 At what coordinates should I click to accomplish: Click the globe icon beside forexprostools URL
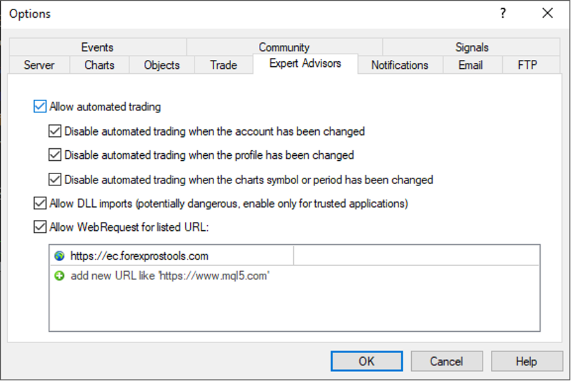pos(59,256)
